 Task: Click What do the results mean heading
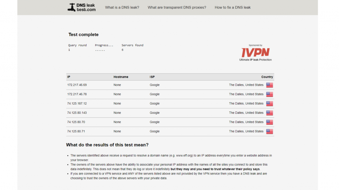pyautogui.click(x=107, y=145)
